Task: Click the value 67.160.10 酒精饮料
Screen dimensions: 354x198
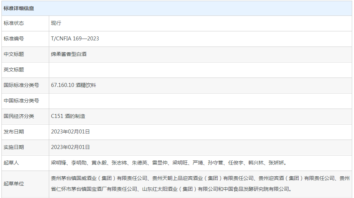Action: [x=73, y=85]
